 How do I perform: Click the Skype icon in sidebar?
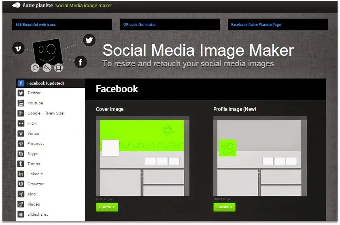click(21, 154)
